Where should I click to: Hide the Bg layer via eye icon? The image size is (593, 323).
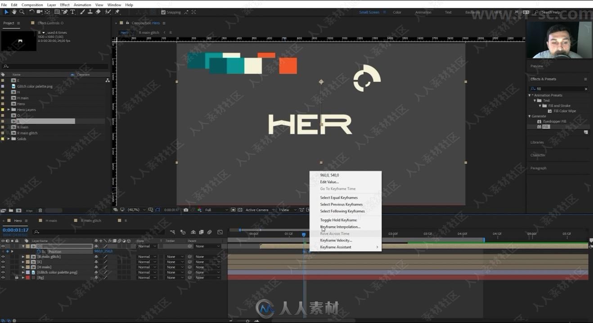(x=3, y=278)
